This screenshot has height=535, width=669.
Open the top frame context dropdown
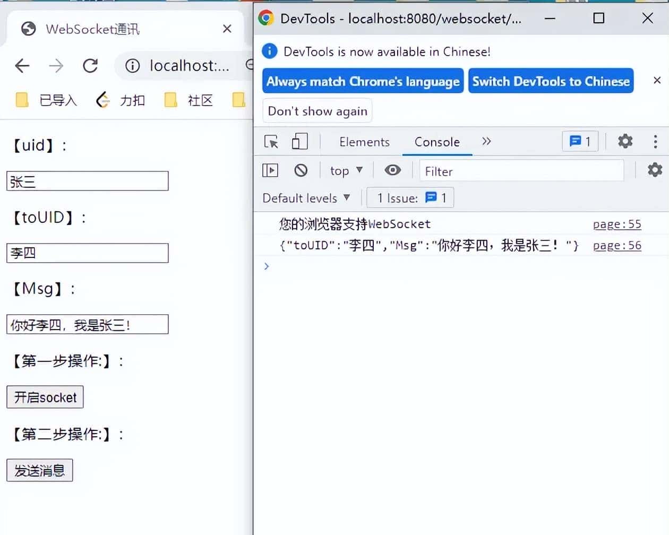346,170
